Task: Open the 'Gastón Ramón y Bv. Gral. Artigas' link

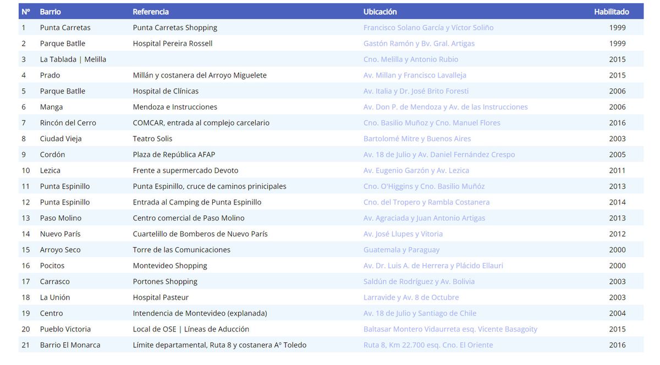Action: [419, 43]
